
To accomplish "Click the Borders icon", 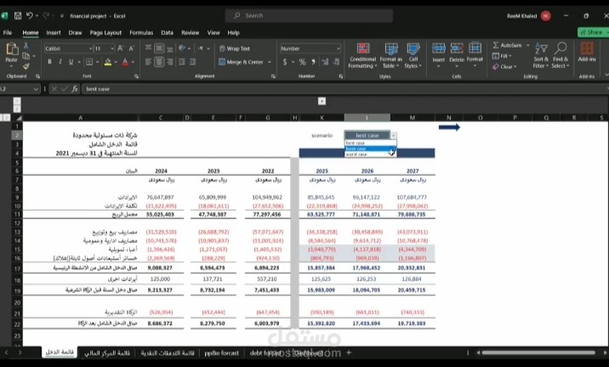I will [x=89, y=62].
